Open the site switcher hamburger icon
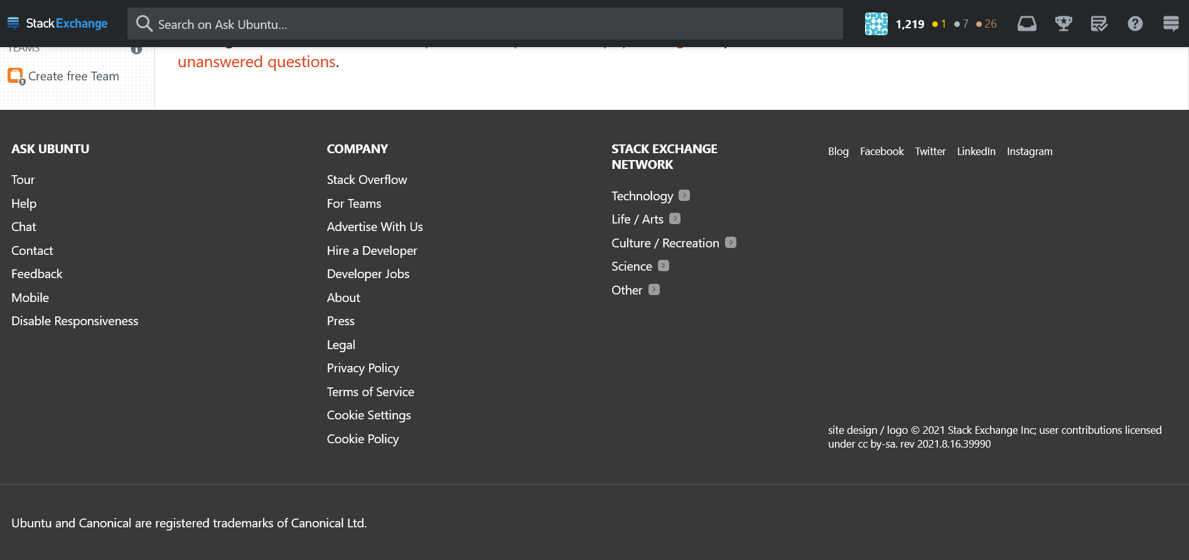This screenshot has height=560, width=1189. click(x=1171, y=24)
